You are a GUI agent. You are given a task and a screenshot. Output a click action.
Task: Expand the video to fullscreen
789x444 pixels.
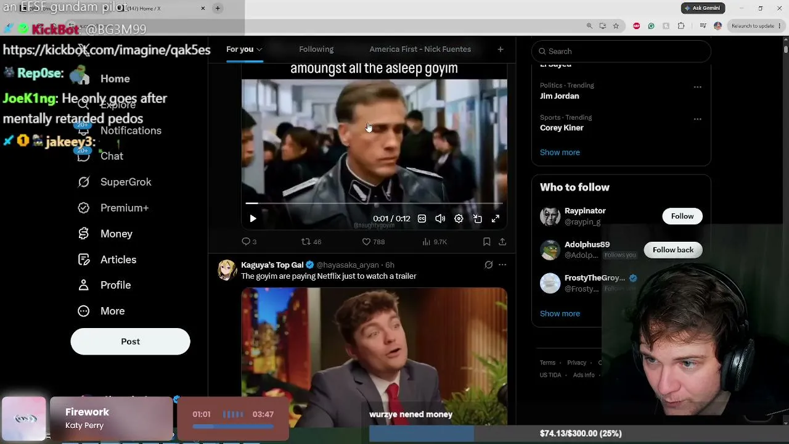point(496,218)
